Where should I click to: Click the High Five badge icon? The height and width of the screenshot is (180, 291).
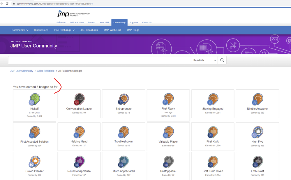[258, 132]
